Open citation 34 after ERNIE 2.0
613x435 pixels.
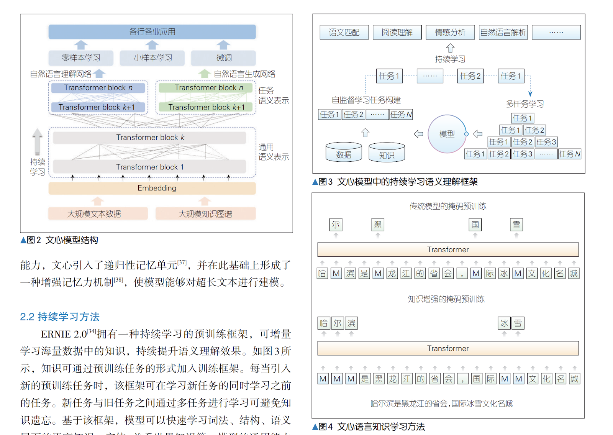coord(91,331)
